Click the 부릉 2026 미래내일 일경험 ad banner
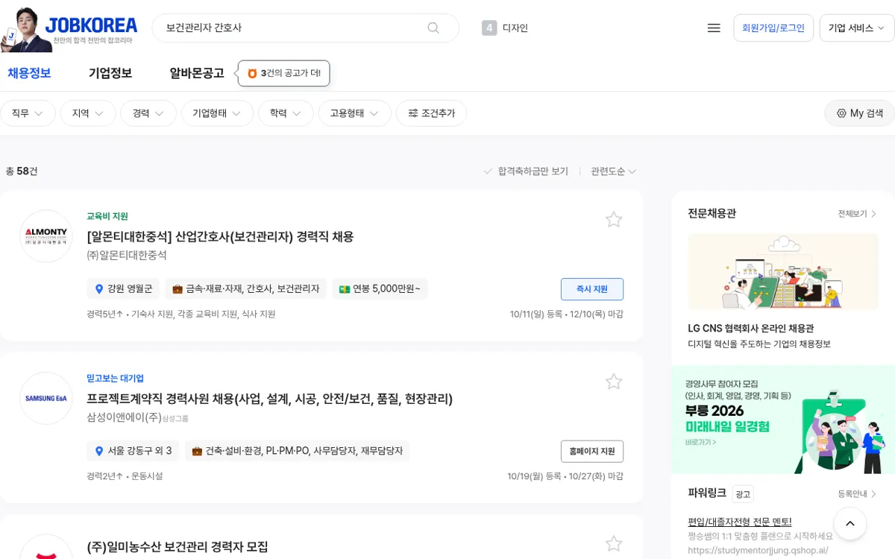 (x=783, y=419)
